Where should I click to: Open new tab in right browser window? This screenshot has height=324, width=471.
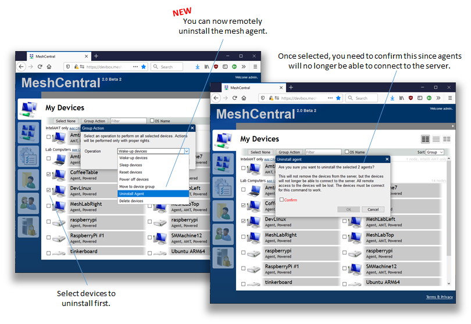click(x=291, y=87)
